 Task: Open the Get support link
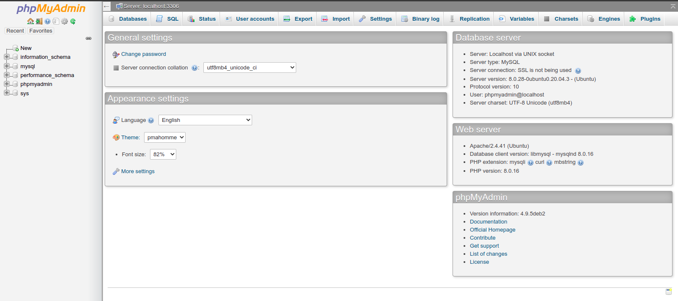[x=484, y=246]
